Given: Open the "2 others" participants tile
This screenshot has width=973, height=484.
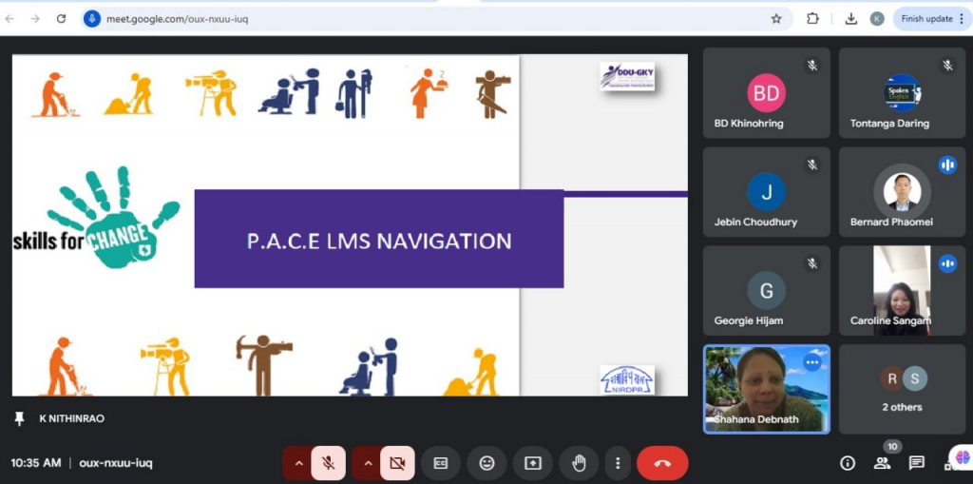Looking at the screenshot, I should click(x=902, y=389).
